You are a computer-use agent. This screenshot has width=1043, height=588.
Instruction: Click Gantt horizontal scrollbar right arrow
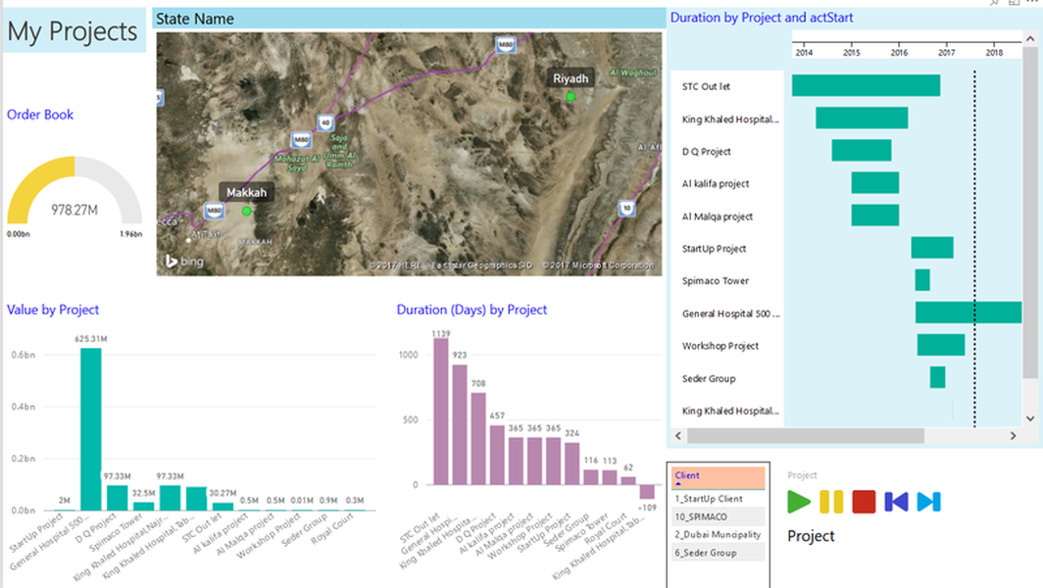click(x=1015, y=435)
